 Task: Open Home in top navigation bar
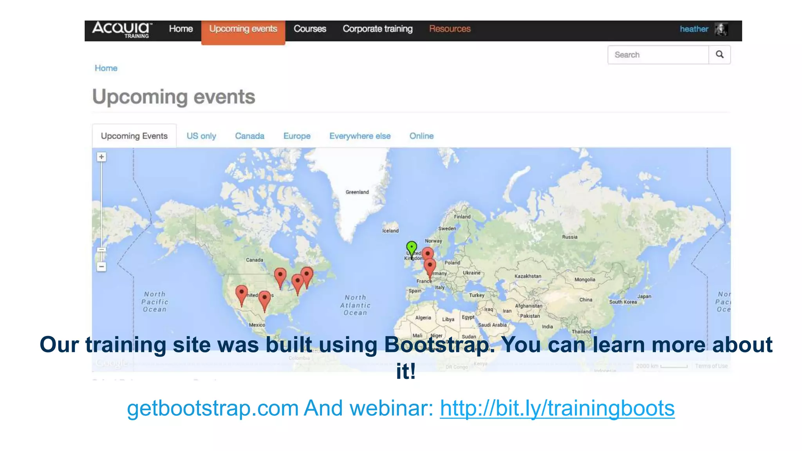pyautogui.click(x=181, y=29)
